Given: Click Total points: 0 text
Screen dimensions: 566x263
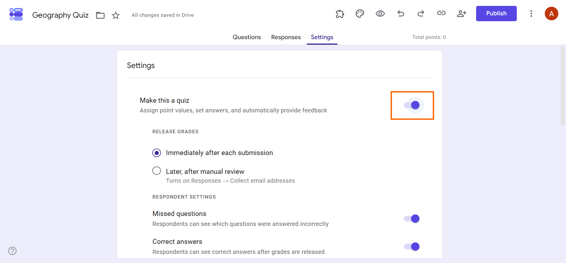Looking at the screenshot, I should click(x=429, y=37).
